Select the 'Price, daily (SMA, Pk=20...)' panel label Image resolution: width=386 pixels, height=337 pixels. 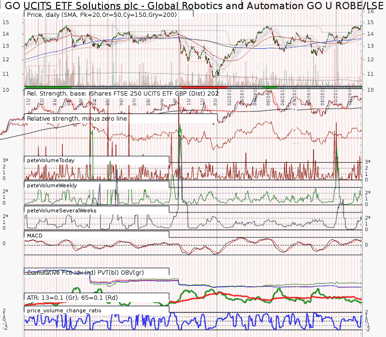[x=101, y=15]
